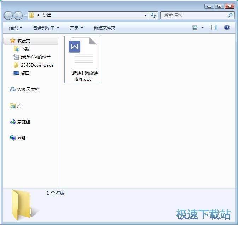Click the 下载 folder icon

[16, 49]
